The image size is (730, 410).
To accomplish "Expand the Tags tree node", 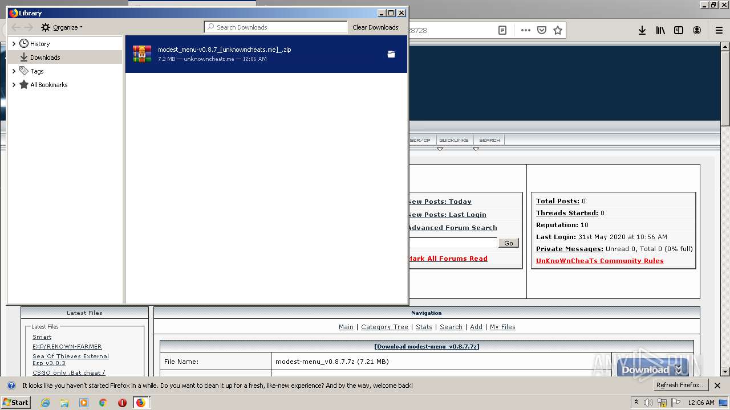I will pyautogui.click(x=14, y=71).
